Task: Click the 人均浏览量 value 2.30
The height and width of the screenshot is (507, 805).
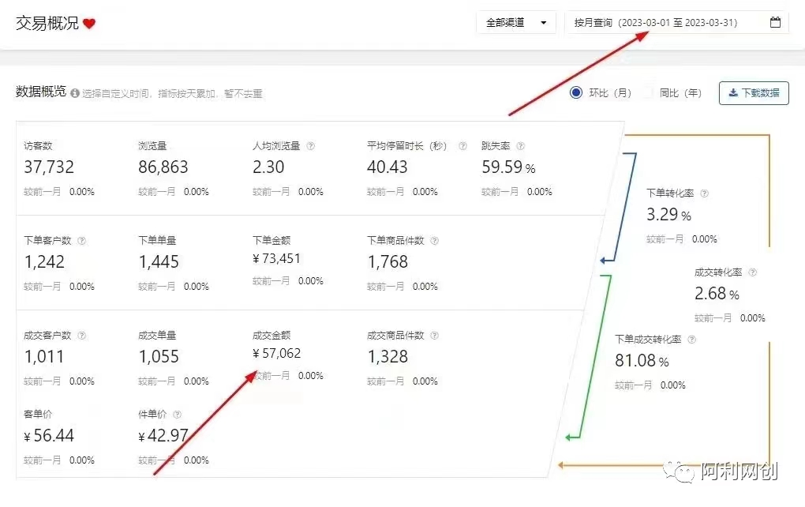Action: click(x=268, y=167)
